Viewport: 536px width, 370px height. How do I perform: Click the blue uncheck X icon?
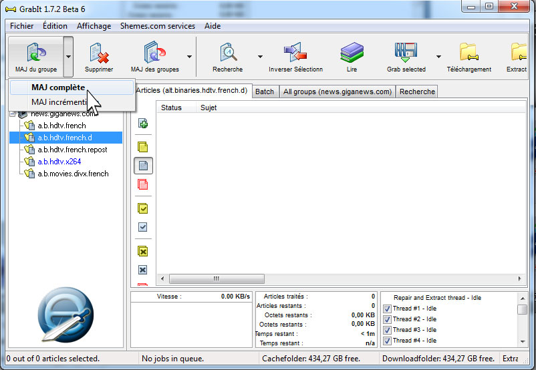tap(142, 270)
